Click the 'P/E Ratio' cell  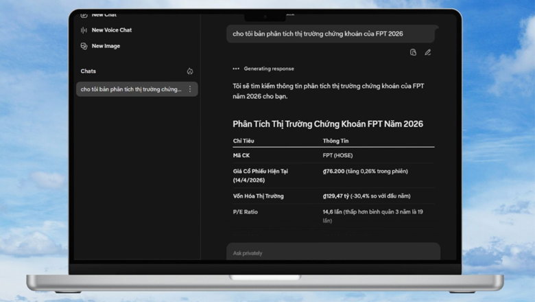point(246,212)
